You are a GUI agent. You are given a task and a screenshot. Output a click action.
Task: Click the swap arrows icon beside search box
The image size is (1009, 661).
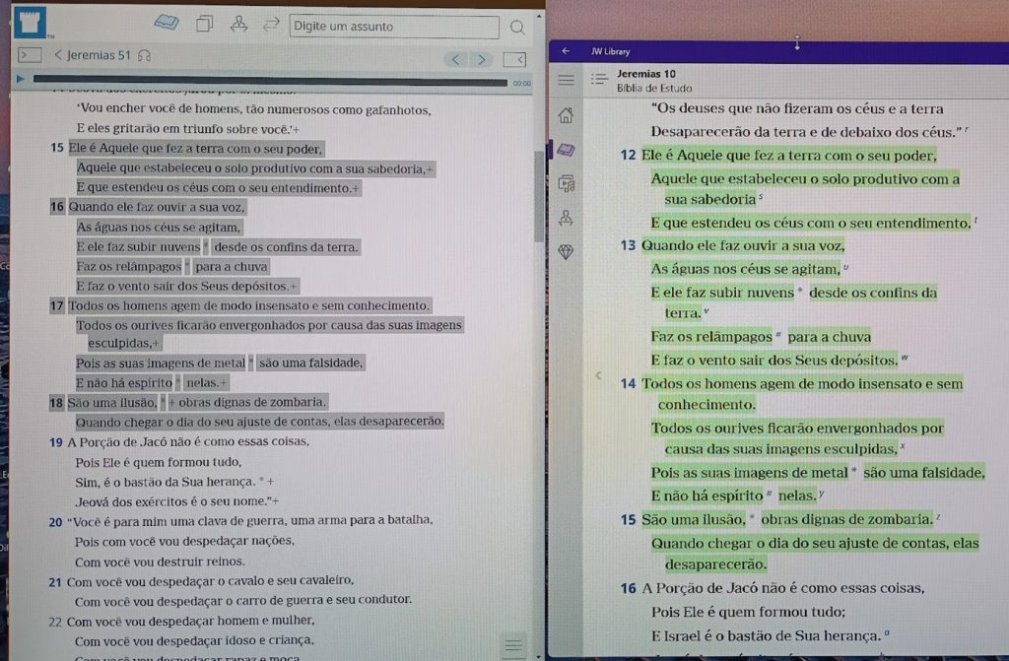(x=271, y=25)
